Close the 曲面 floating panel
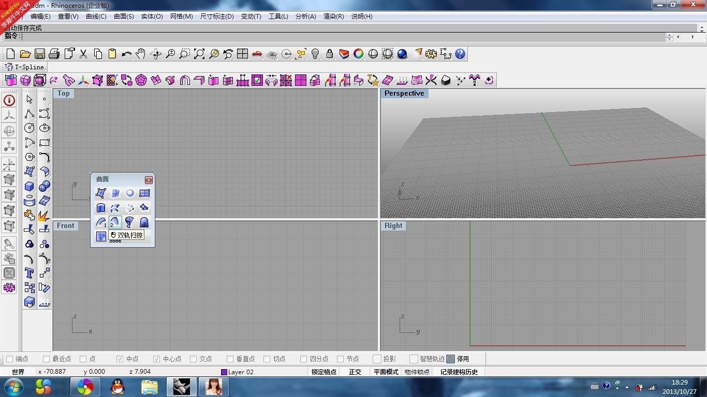Image resolution: width=707 pixels, height=397 pixels. pos(149,180)
